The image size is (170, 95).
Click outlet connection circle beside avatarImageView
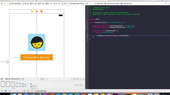pyautogui.click(x=86, y=26)
